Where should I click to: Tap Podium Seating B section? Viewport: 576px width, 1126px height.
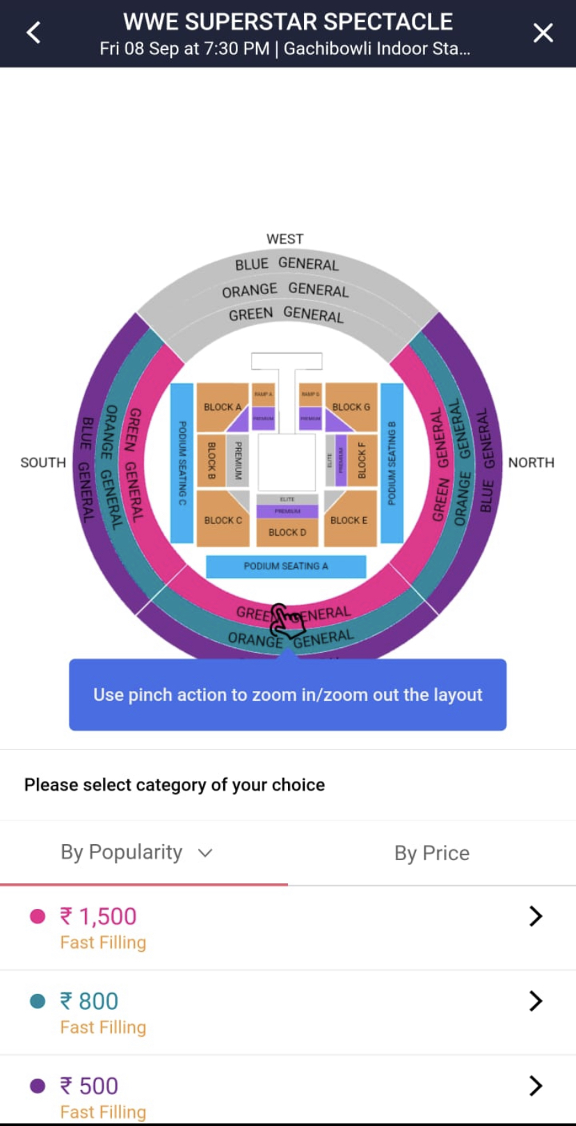coord(392,463)
